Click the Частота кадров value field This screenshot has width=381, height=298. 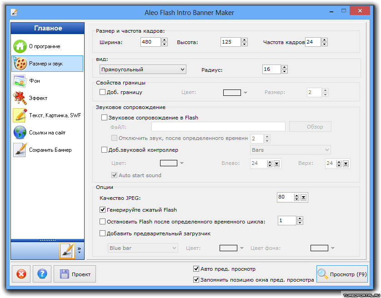point(313,42)
